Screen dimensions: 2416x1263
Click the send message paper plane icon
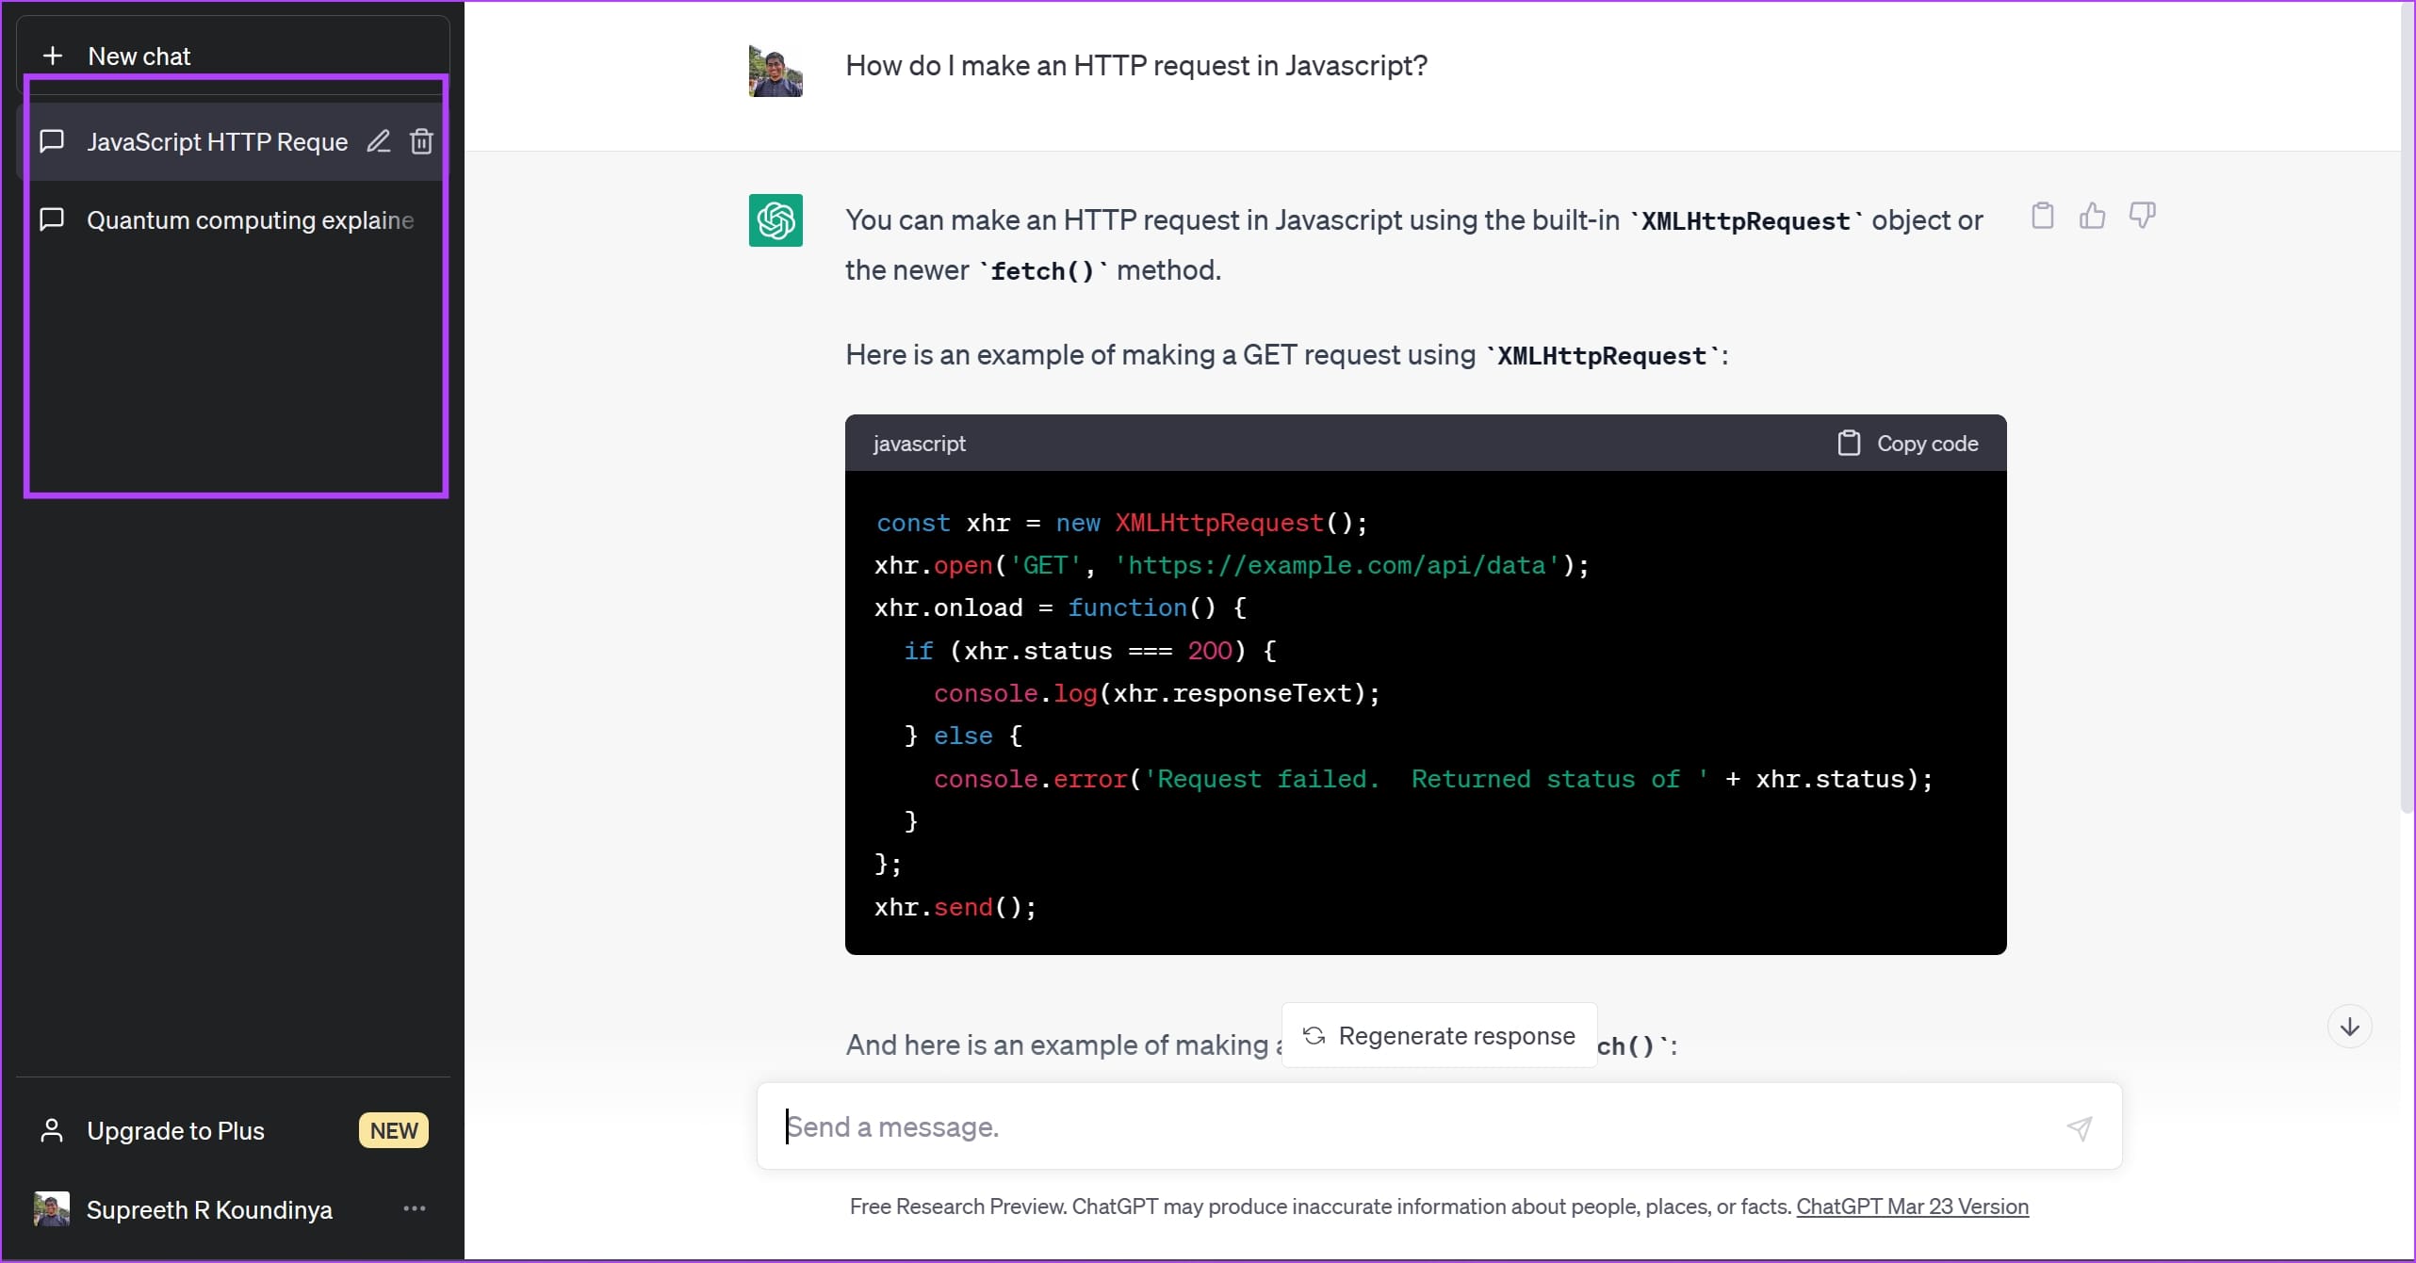tap(2080, 1127)
